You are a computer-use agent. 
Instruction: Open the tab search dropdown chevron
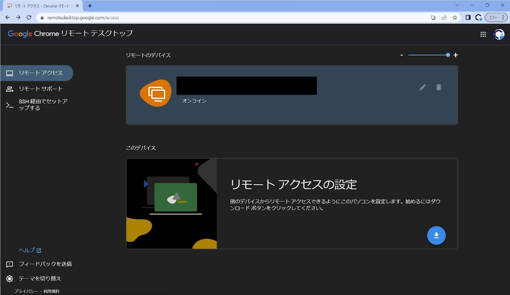457,5
